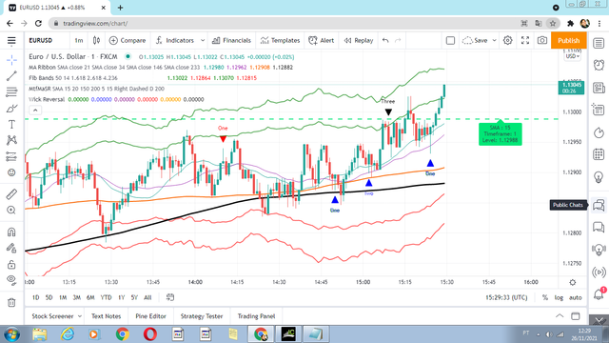Toggle magnet mode for drawings
The image size is (609, 343).
pos(11,232)
